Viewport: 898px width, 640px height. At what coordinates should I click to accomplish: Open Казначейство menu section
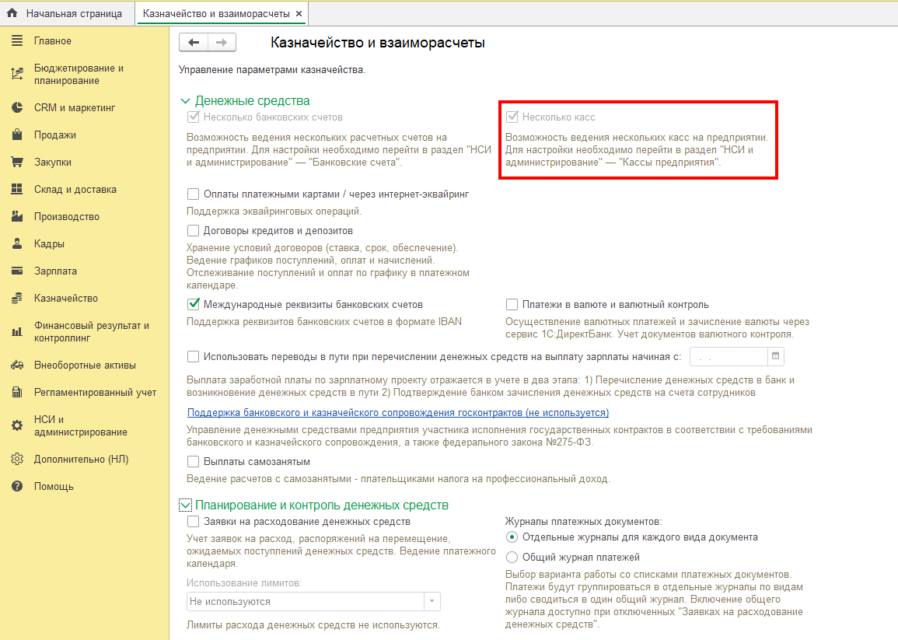click(x=66, y=298)
